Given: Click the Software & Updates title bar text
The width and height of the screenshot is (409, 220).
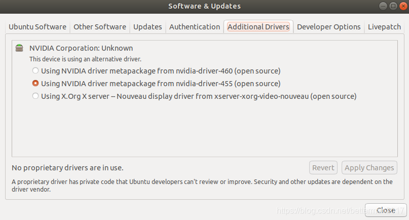Looking at the screenshot, I should 205,6.
